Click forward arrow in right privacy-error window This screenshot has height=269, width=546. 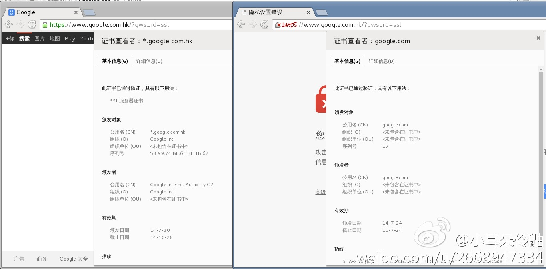coord(253,24)
